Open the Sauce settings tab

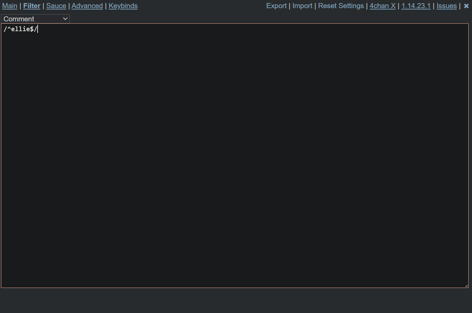point(56,6)
